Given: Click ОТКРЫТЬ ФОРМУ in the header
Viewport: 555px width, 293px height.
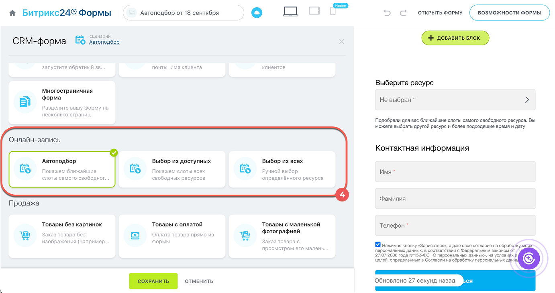Looking at the screenshot, I should click(x=440, y=13).
